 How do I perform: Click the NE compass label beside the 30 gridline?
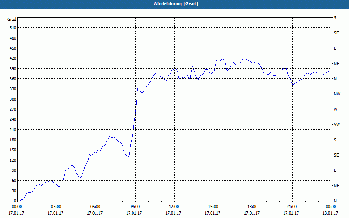pyautogui.click(x=336, y=186)
